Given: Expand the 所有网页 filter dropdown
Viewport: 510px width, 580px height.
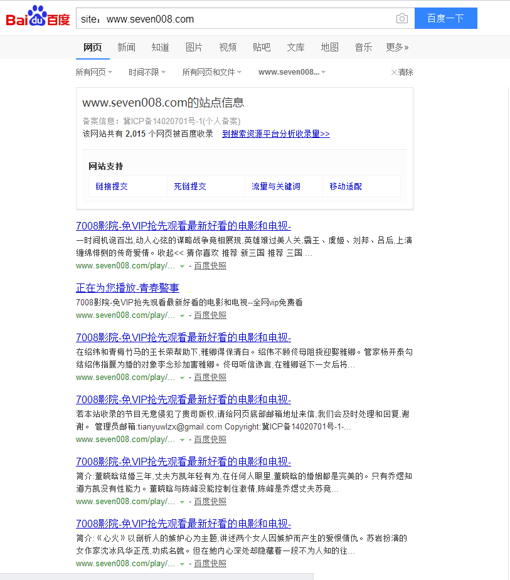Looking at the screenshot, I should (94, 72).
